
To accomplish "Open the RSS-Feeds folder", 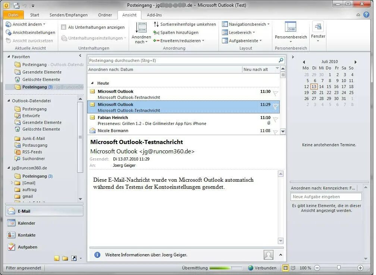I will pos(32,152).
